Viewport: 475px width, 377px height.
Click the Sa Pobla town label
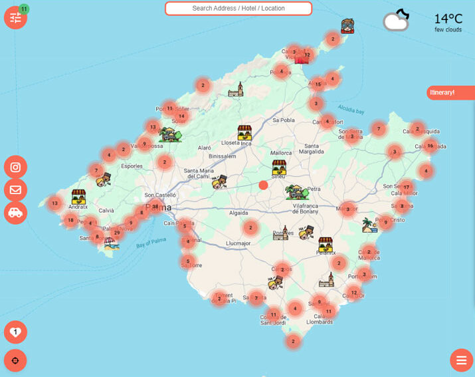pos(284,120)
